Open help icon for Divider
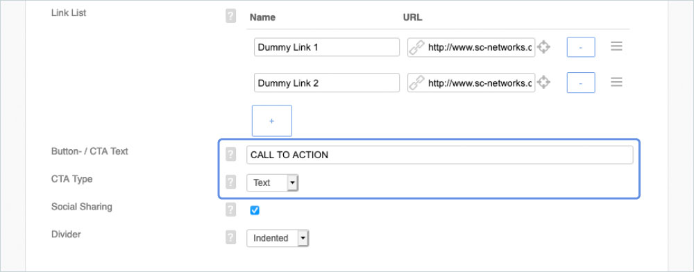Viewport: 694px width, 272px height. tap(230, 238)
